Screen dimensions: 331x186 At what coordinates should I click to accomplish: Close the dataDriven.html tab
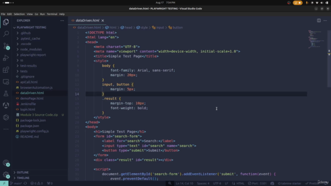[x=102, y=21]
